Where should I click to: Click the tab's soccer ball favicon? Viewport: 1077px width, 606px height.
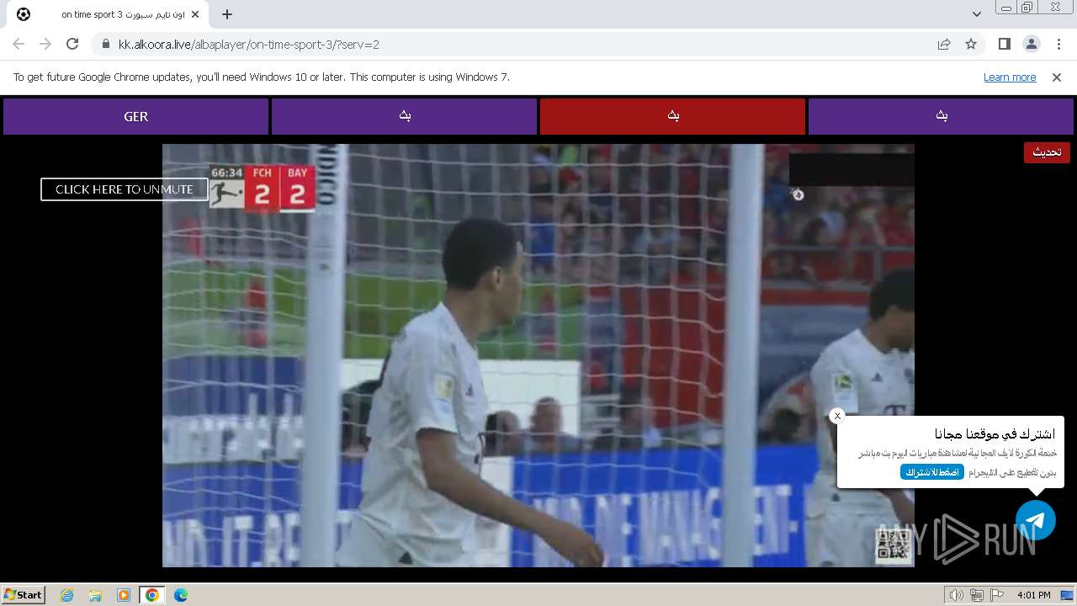point(24,14)
